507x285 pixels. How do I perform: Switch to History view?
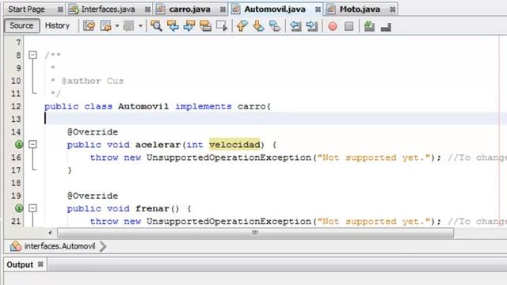click(57, 25)
